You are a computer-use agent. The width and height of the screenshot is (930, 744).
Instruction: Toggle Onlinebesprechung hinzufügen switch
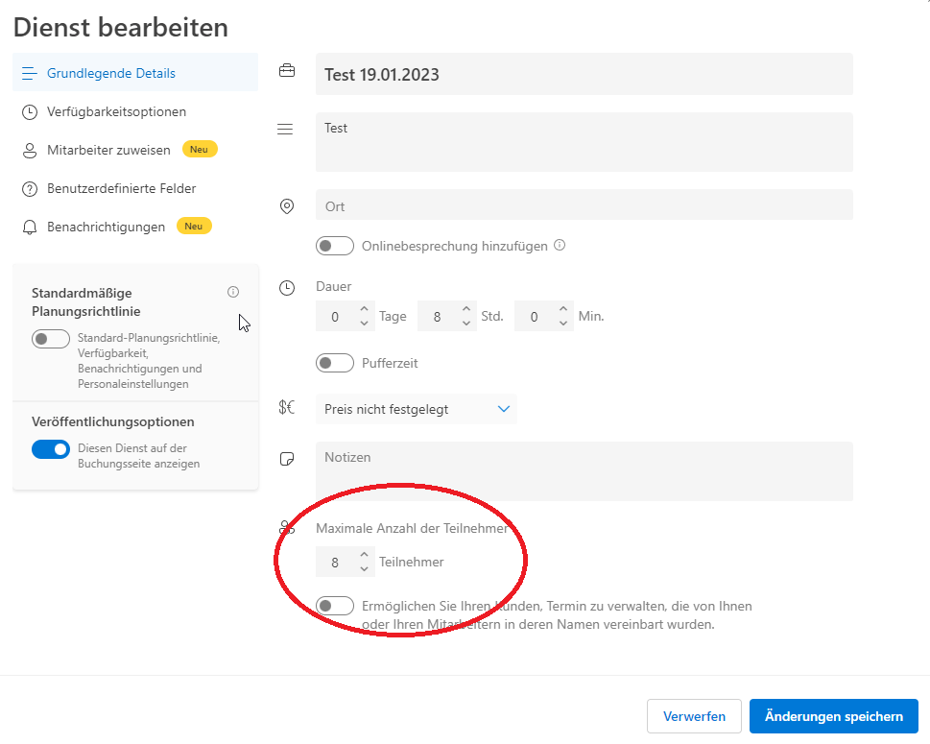point(335,246)
